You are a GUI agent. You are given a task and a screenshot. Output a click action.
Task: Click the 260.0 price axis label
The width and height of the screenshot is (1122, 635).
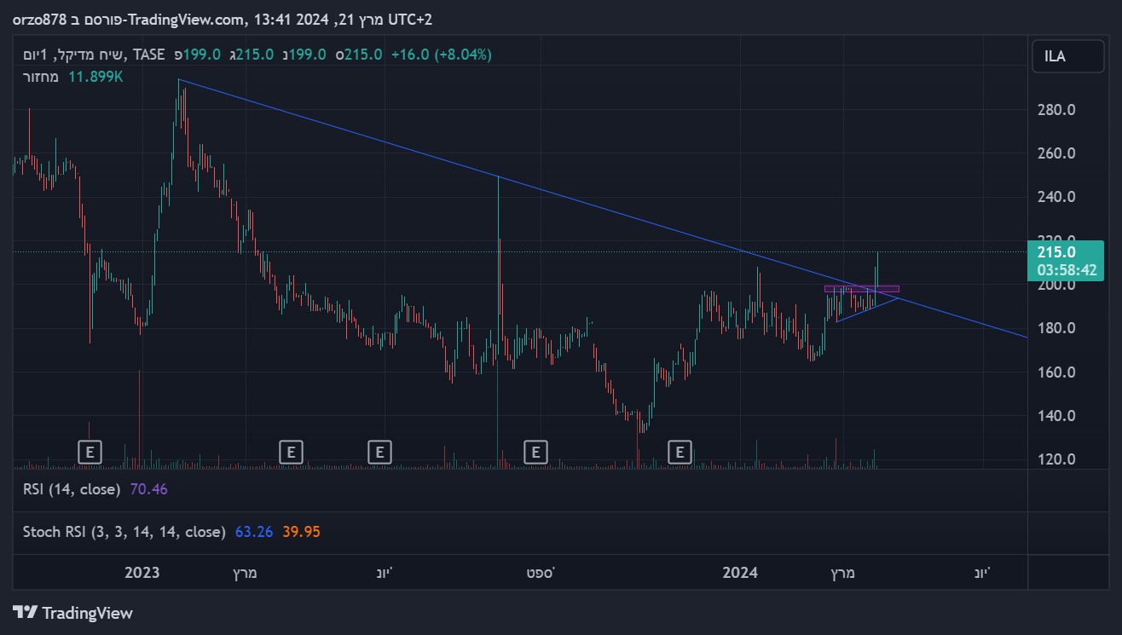tap(1056, 153)
